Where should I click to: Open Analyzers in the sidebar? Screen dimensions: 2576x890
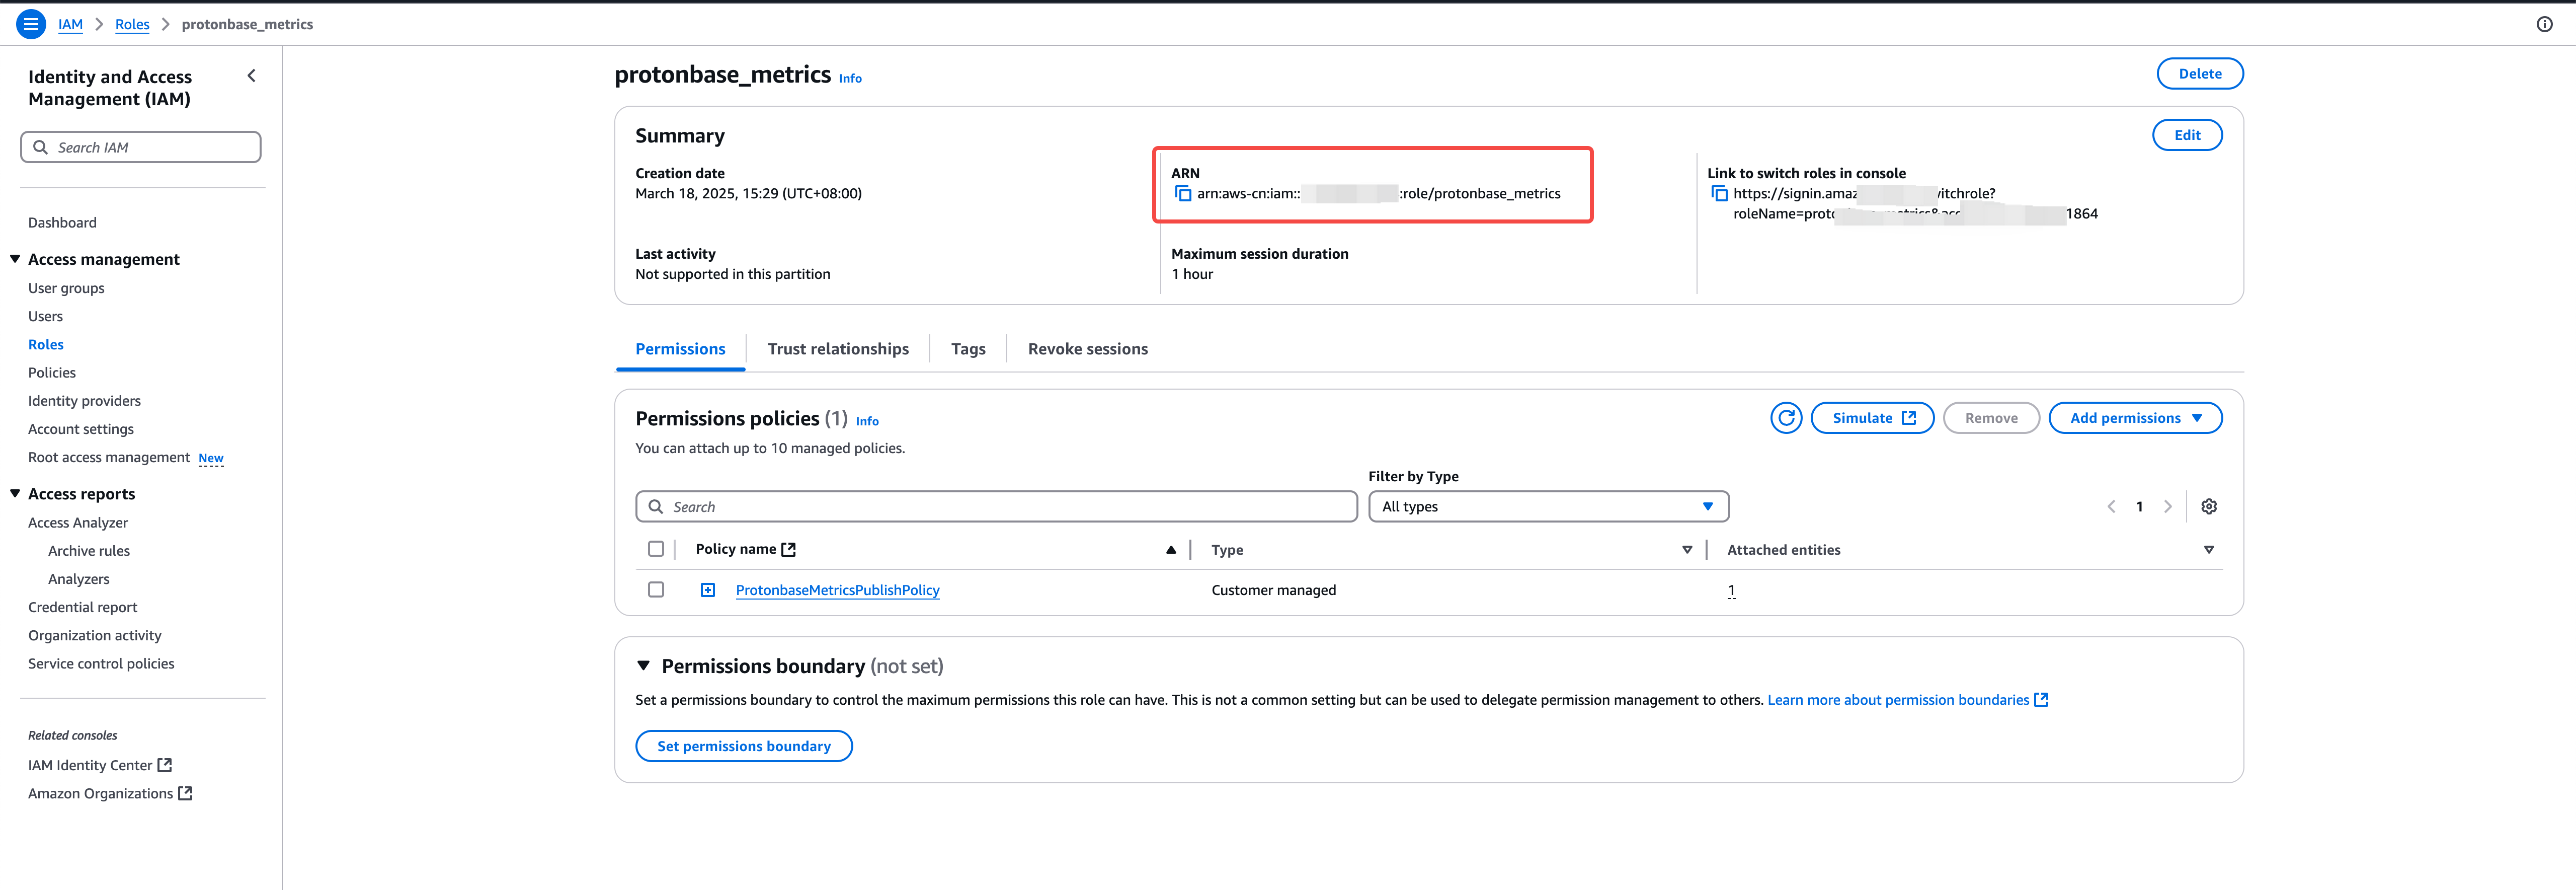[79, 579]
